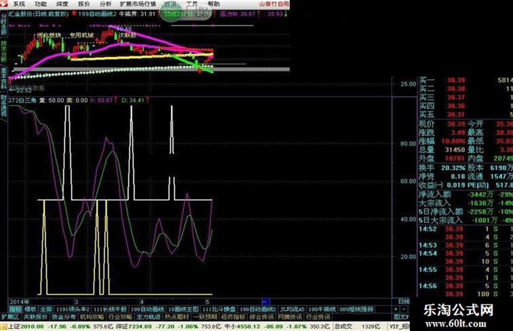Viewport: 513px width, 331px height.
Task: Click the 总量 31450 value
Action: [455, 150]
